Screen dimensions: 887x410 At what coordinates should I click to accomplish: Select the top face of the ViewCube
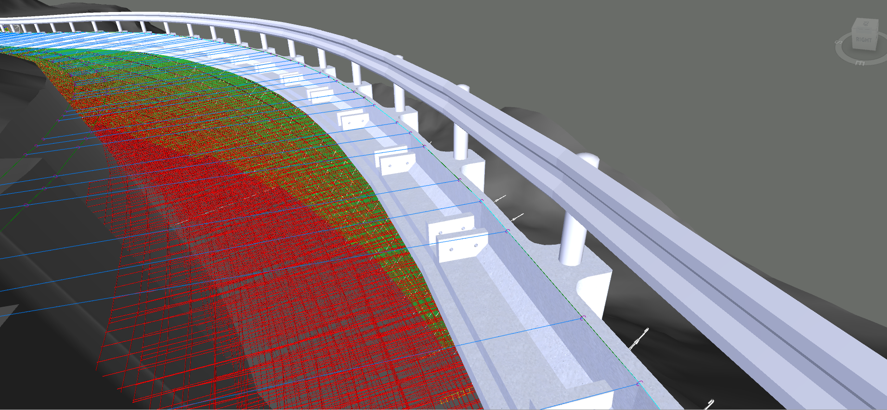pos(865,24)
